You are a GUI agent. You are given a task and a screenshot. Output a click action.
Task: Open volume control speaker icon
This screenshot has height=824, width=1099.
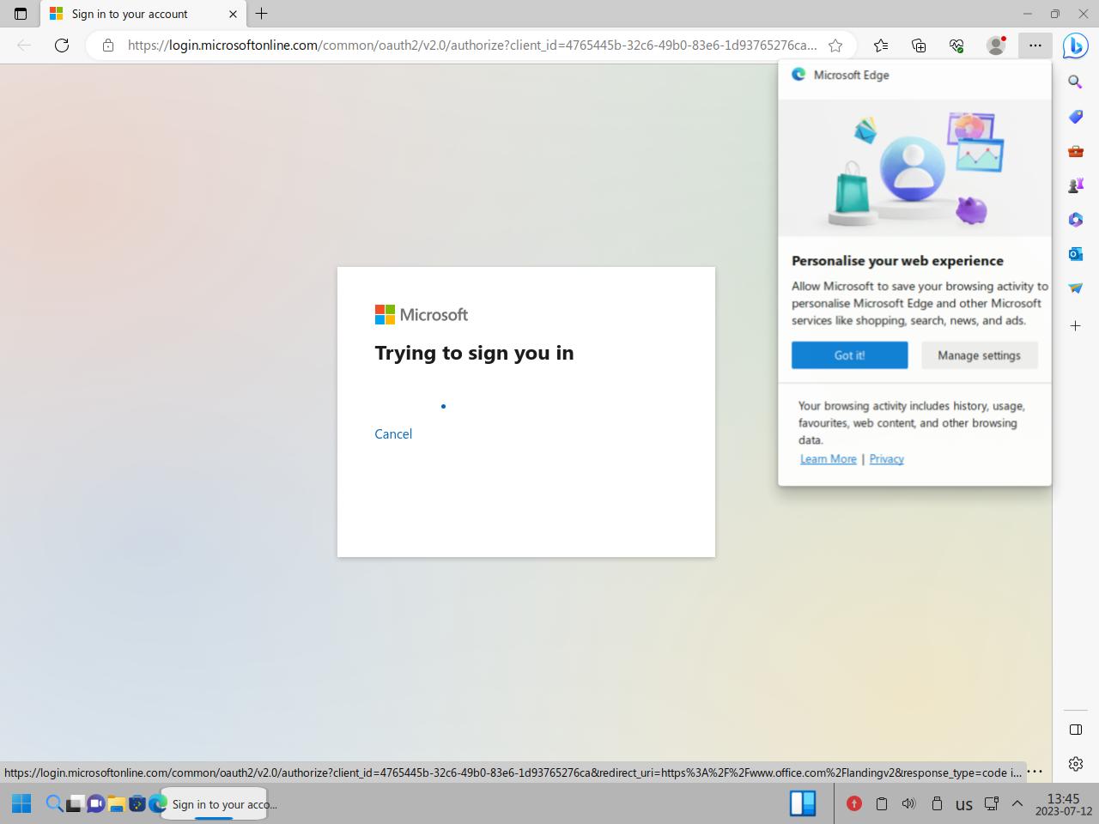(908, 804)
